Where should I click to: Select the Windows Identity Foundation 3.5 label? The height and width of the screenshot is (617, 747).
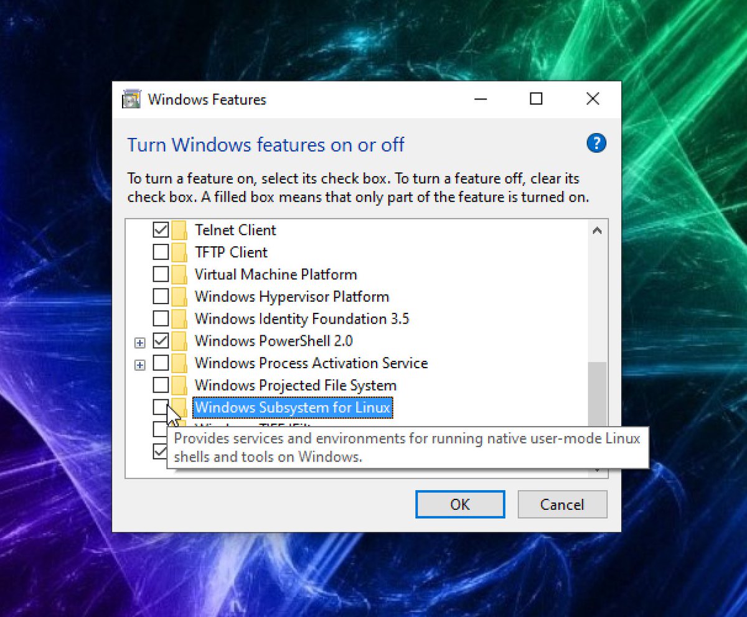pos(302,319)
